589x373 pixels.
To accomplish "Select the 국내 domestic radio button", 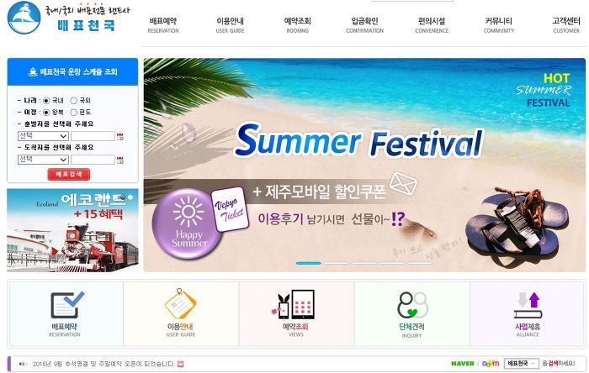I will coord(46,101).
